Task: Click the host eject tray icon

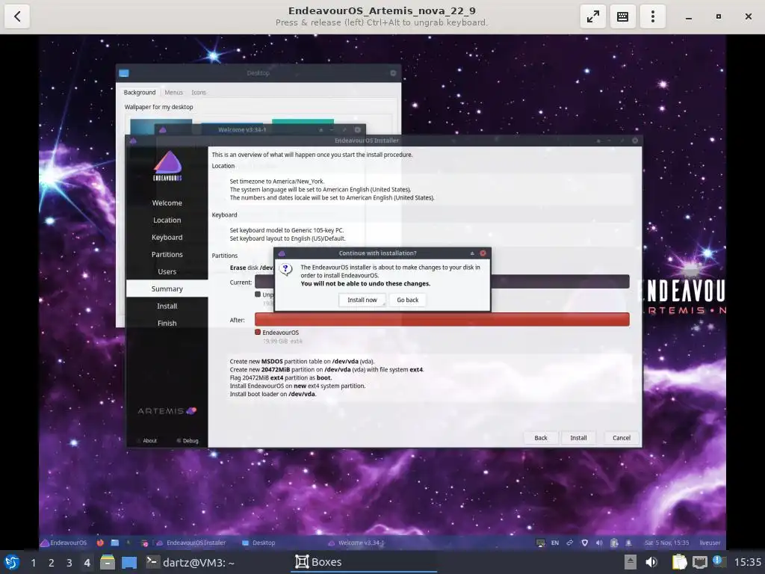Action: (630, 562)
